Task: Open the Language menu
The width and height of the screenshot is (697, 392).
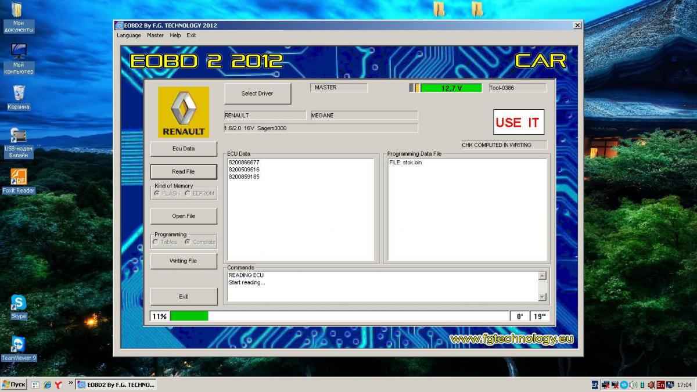Action: tap(129, 35)
